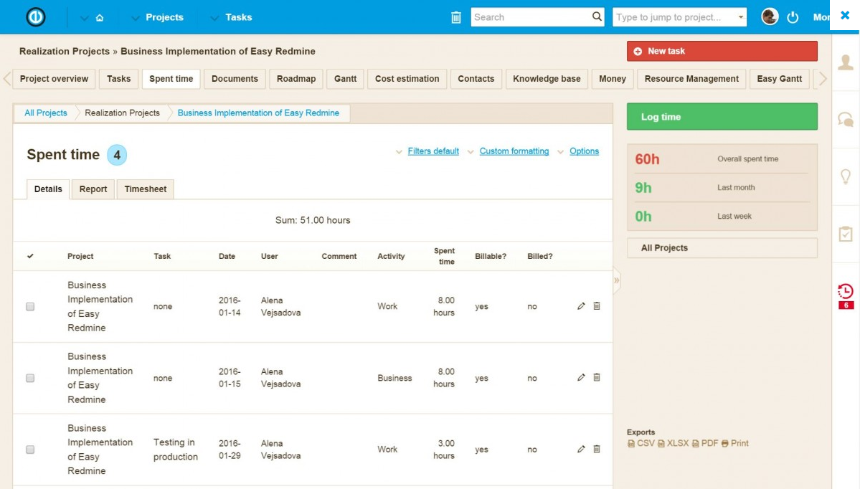
Task: Open the user profile sidebar icon
Action: coord(846,62)
